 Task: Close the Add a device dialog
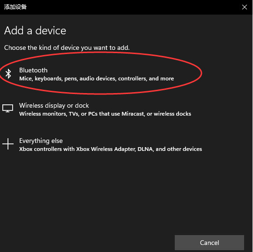(x=245, y=7)
